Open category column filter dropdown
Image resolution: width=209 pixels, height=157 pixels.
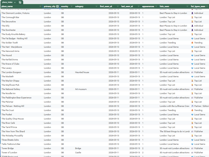pyautogui.click(x=97, y=7)
